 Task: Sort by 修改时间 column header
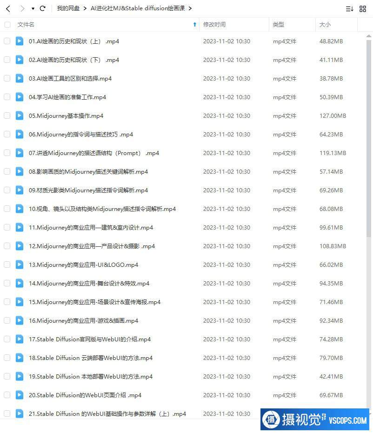[214, 24]
